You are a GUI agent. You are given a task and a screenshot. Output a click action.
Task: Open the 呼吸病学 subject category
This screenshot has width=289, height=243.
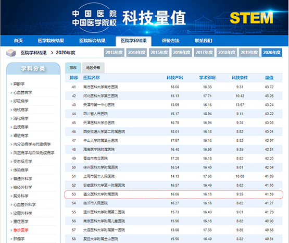coord(21,101)
